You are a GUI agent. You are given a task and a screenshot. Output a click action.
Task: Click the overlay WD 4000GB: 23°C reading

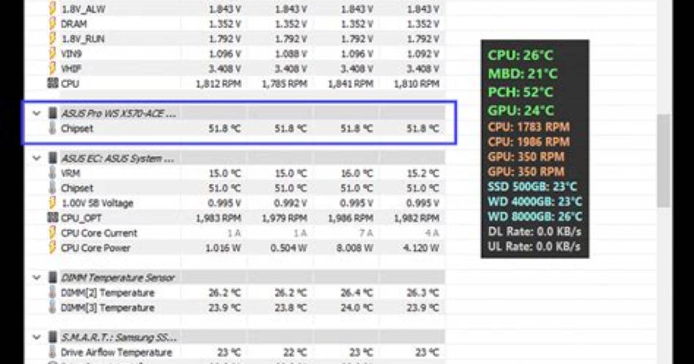click(x=534, y=201)
